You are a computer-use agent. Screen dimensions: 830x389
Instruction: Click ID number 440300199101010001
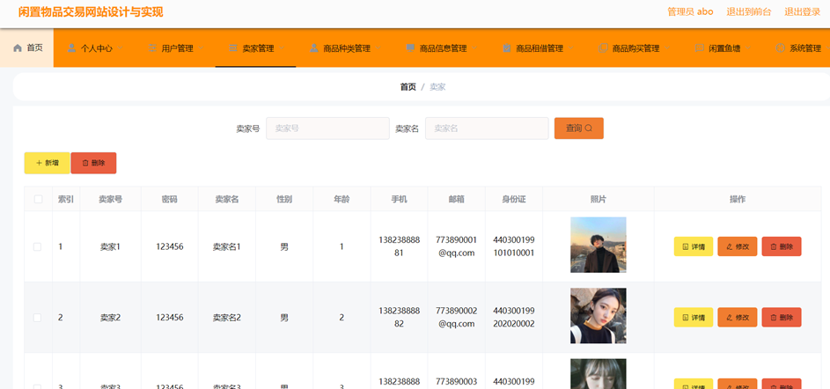pyautogui.click(x=513, y=246)
